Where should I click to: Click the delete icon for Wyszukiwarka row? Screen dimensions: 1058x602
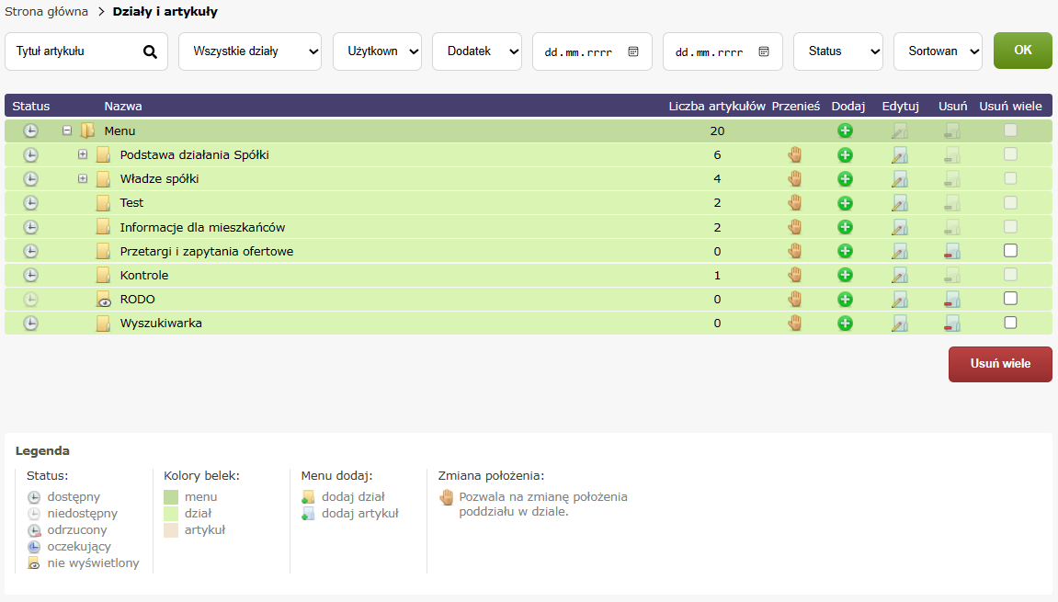(952, 323)
